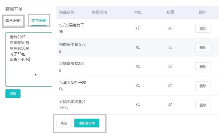Delete the 台湾火锅丸子200g row
Viewport: 219px width, 136px height.
203,86
